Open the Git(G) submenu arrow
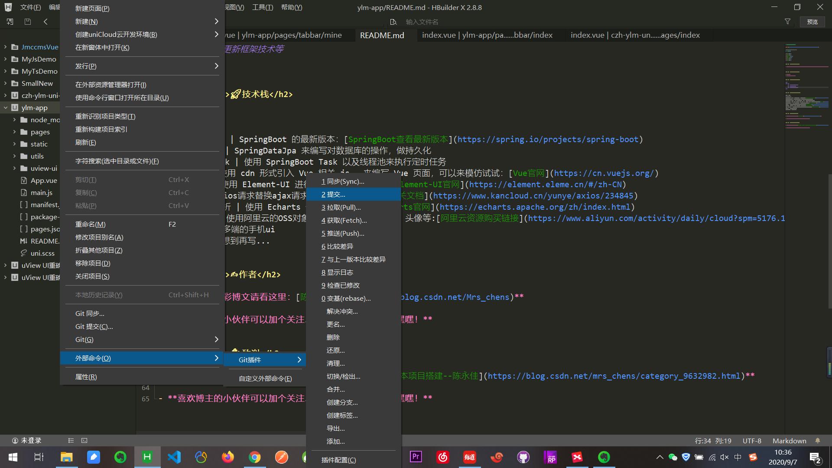Viewport: 832px width, 468px height. click(x=216, y=339)
